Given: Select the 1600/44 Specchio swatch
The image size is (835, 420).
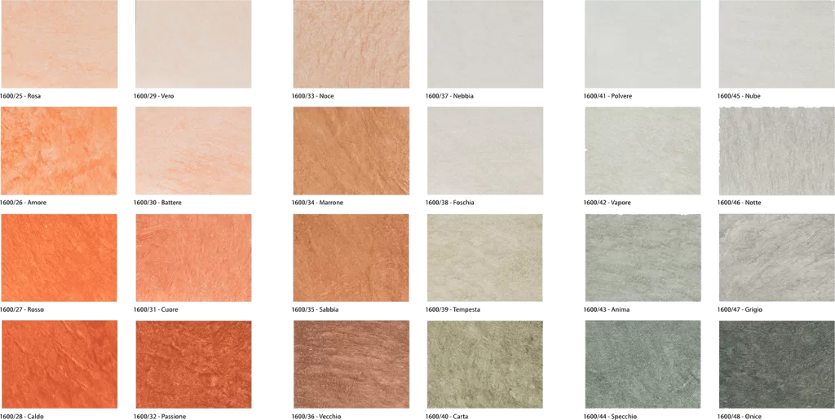Looking at the screenshot, I should (643, 364).
